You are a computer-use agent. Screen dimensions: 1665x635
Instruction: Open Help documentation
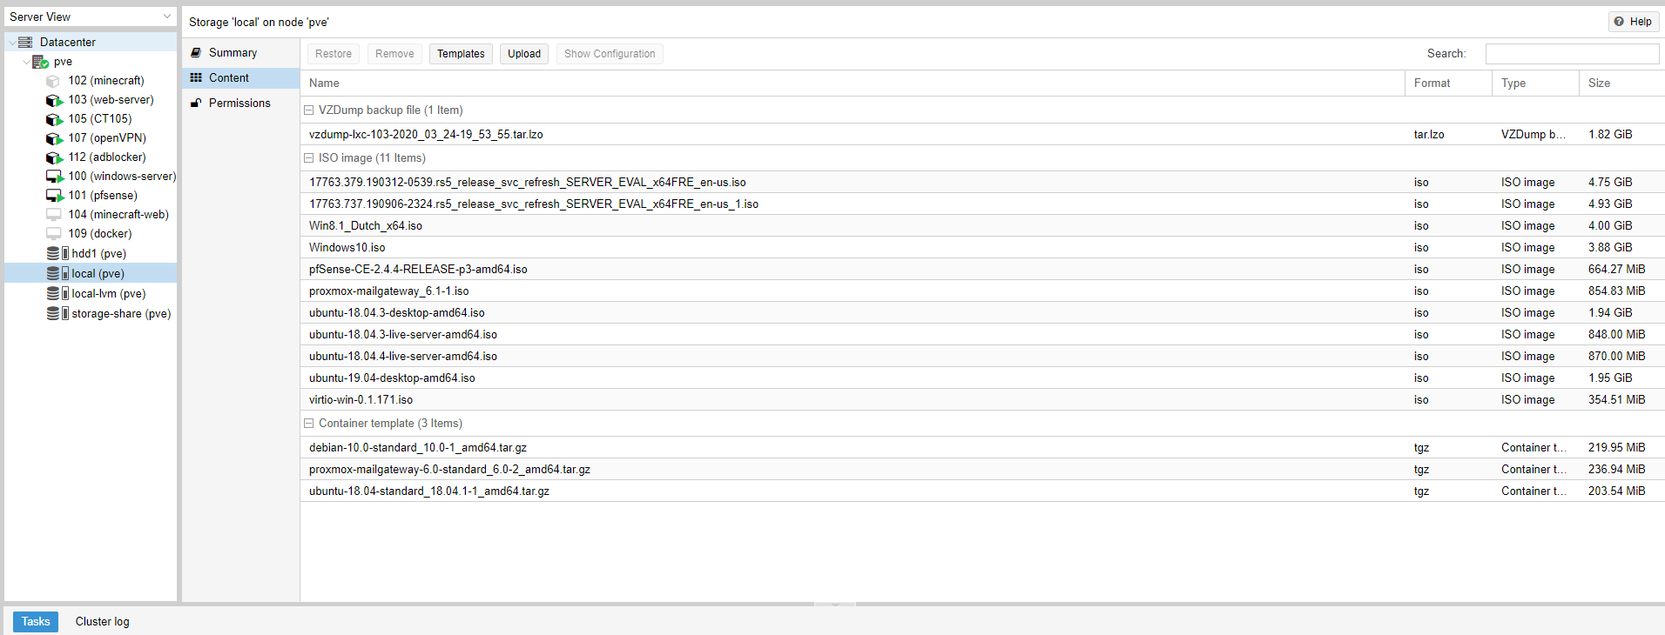pyautogui.click(x=1633, y=22)
